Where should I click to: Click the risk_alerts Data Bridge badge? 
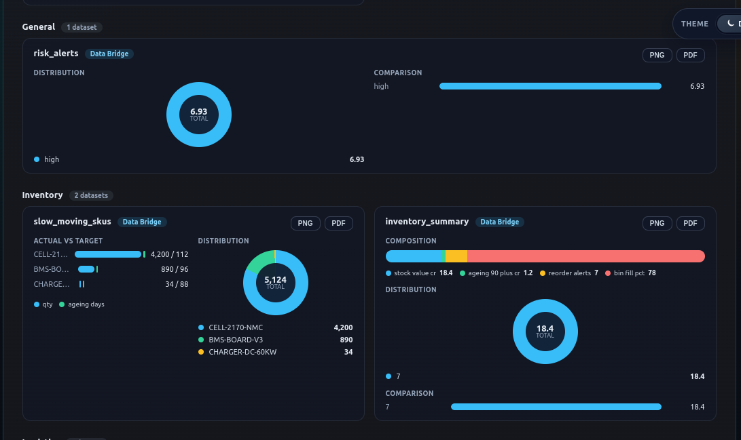[x=109, y=54]
